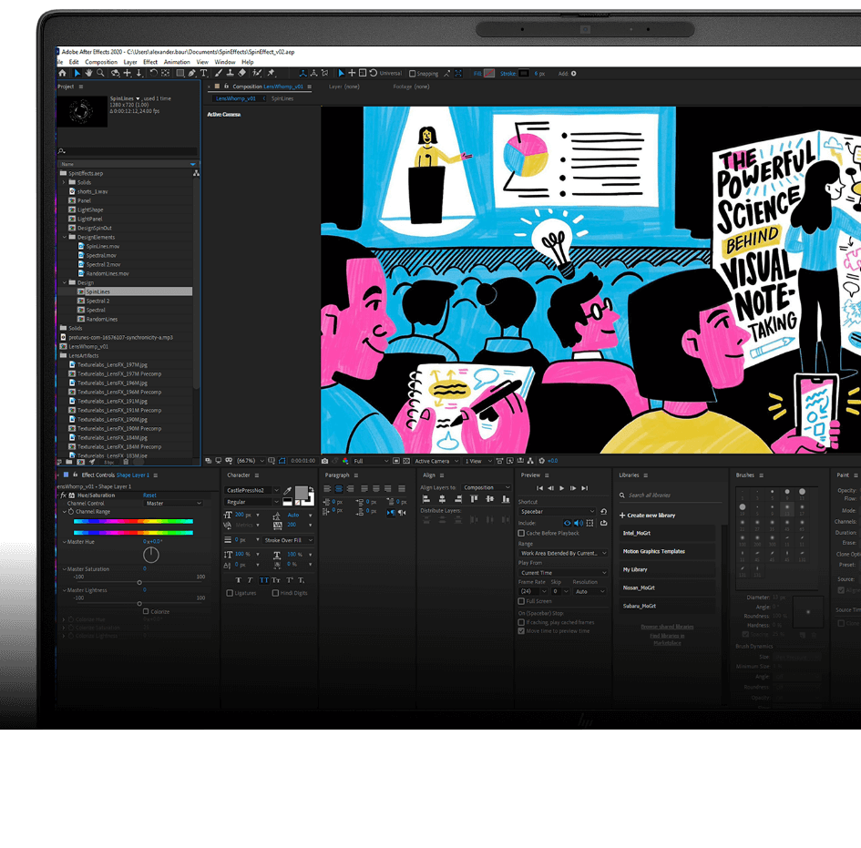The width and height of the screenshot is (861, 848).
Task: Switch to the SpinLines composition tab
Action: pos(282,98)
